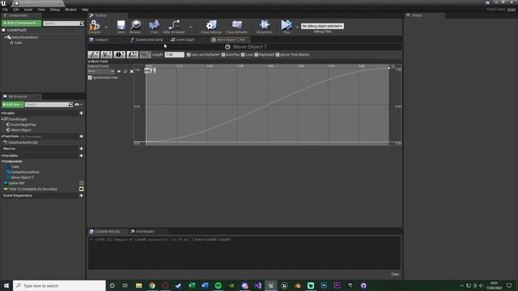Image resolution: width=518 pixels, height=291 pixels.
Task: Open Class Defaults from the toolbar
Action: pyautogui.click(x=236, y=27)
